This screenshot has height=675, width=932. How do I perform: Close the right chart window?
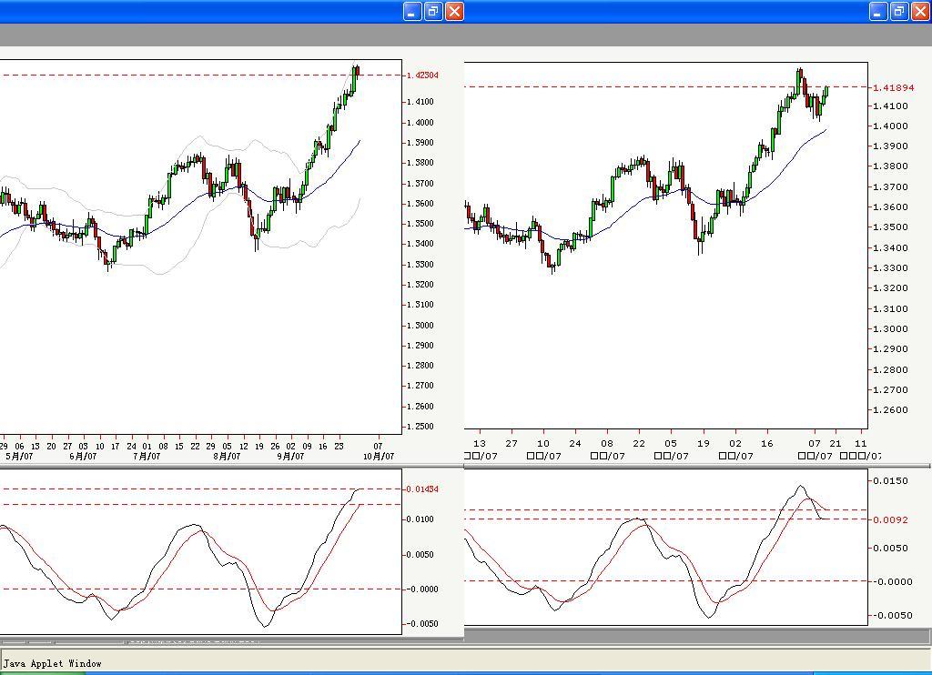click(921, 11)
